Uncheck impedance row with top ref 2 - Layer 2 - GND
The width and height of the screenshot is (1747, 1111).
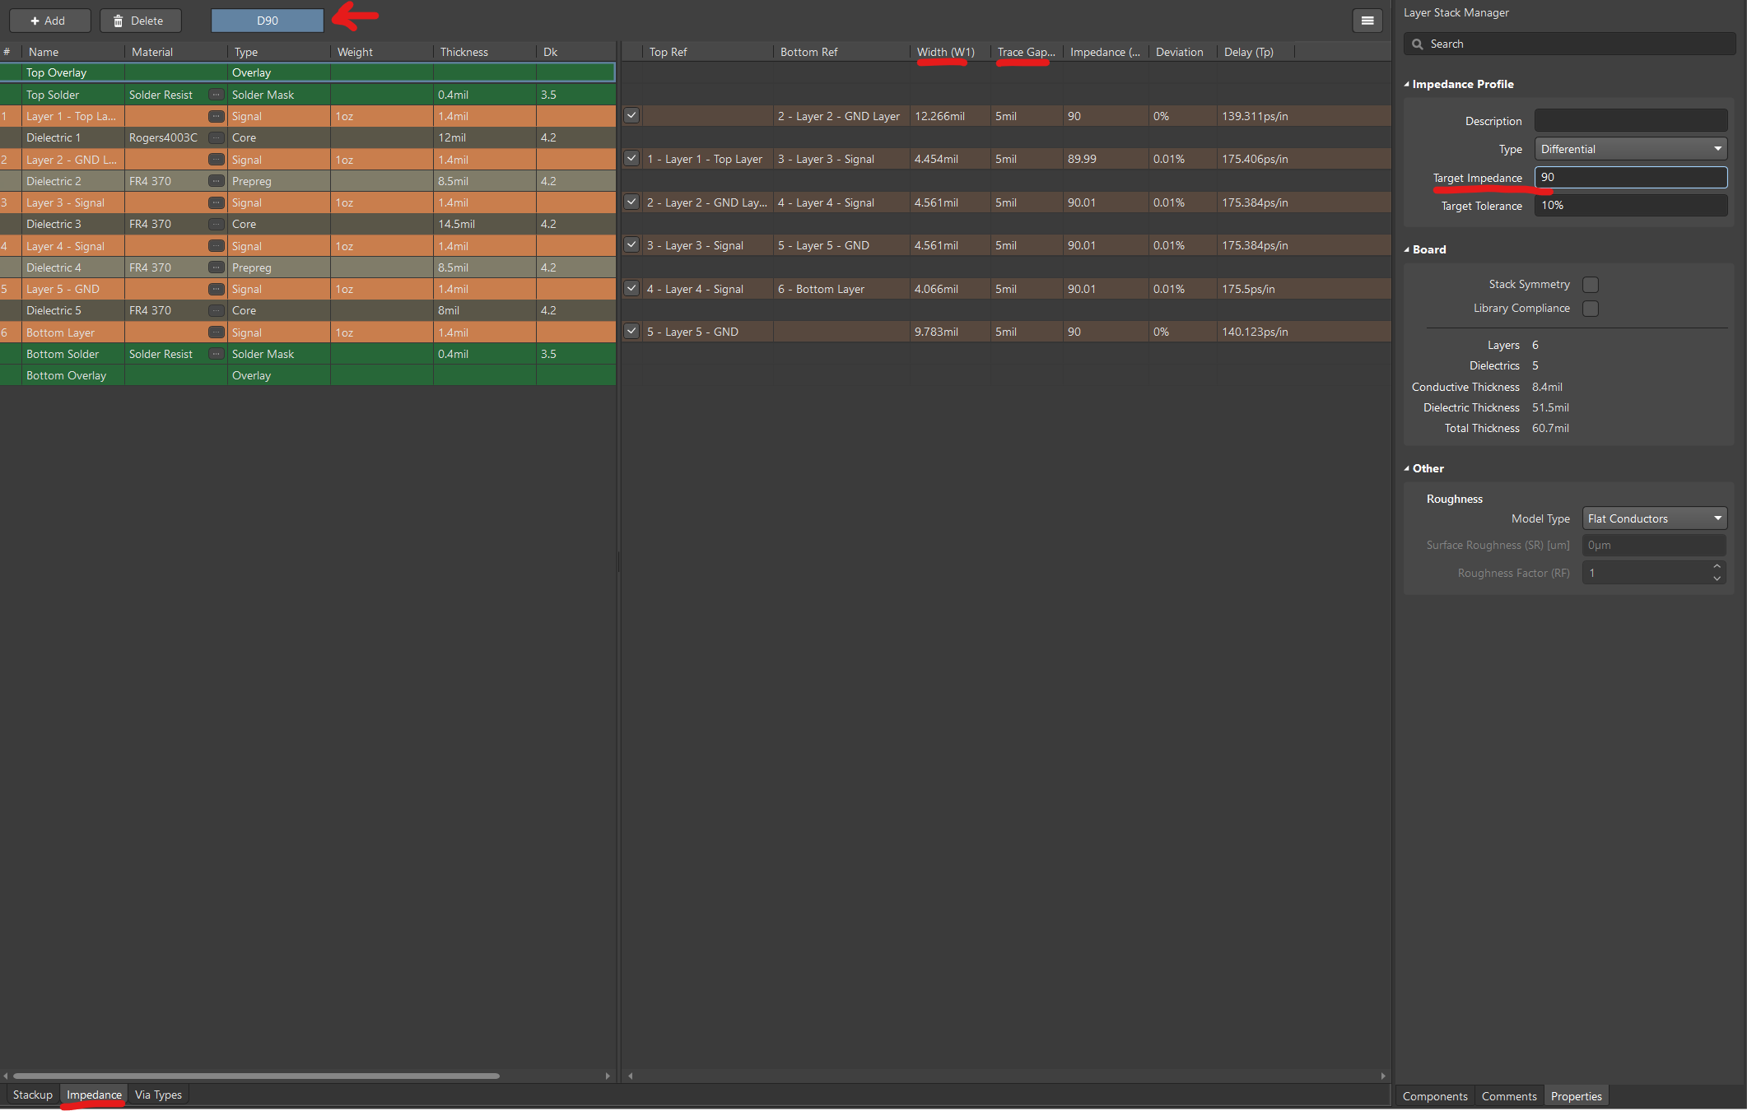631,202
